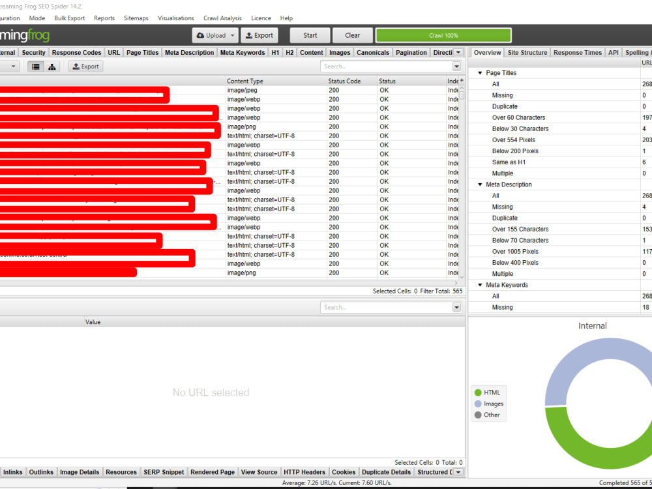Sort by Content Type column header
652x489 pixels.
276,81
